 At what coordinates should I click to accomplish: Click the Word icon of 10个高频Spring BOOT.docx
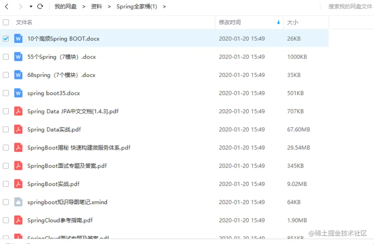pyautogui.click(x=18, y=38)
